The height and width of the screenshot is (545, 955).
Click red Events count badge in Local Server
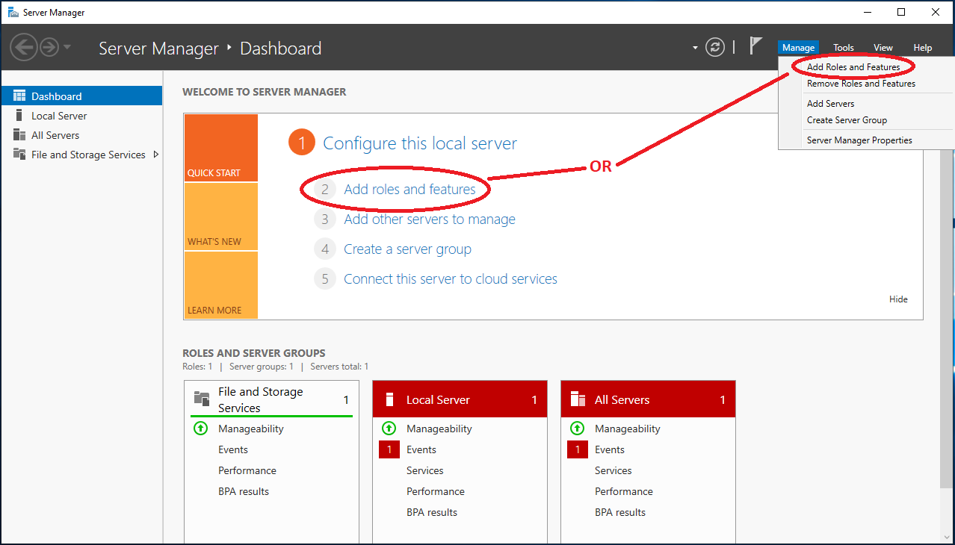coord(389,449)
